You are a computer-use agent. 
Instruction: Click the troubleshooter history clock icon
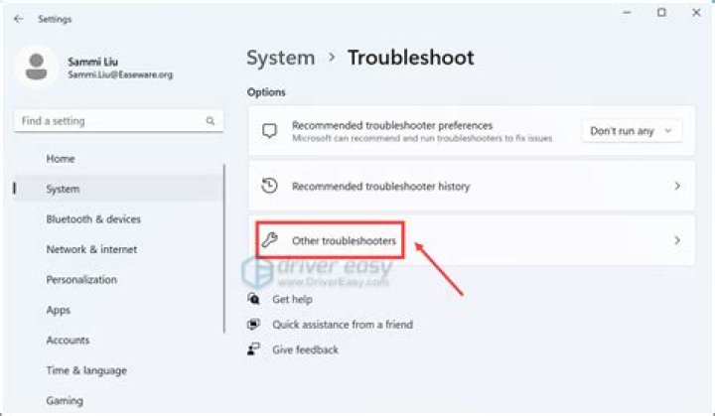tap(268, 186)
